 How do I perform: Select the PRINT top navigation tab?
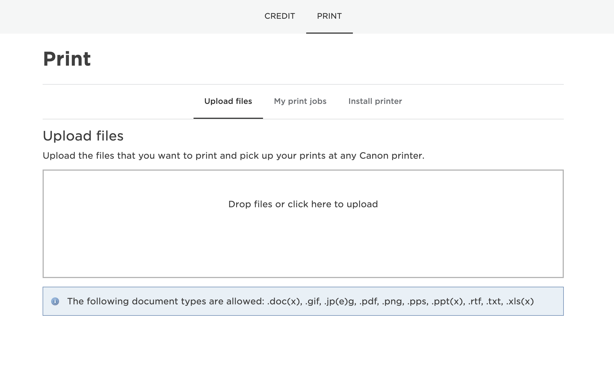[x=329, y=16]
